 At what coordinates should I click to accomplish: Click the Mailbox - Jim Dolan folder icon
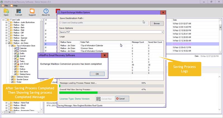pyautogui.click(x=11, y=43)
